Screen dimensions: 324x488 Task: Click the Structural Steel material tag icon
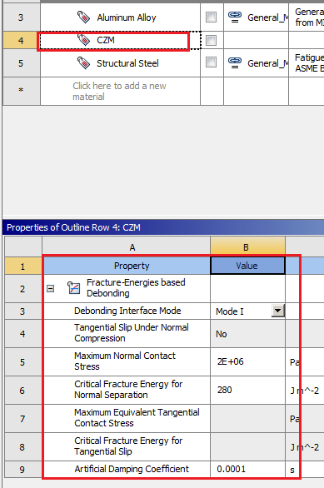click(x=83, y=63)
